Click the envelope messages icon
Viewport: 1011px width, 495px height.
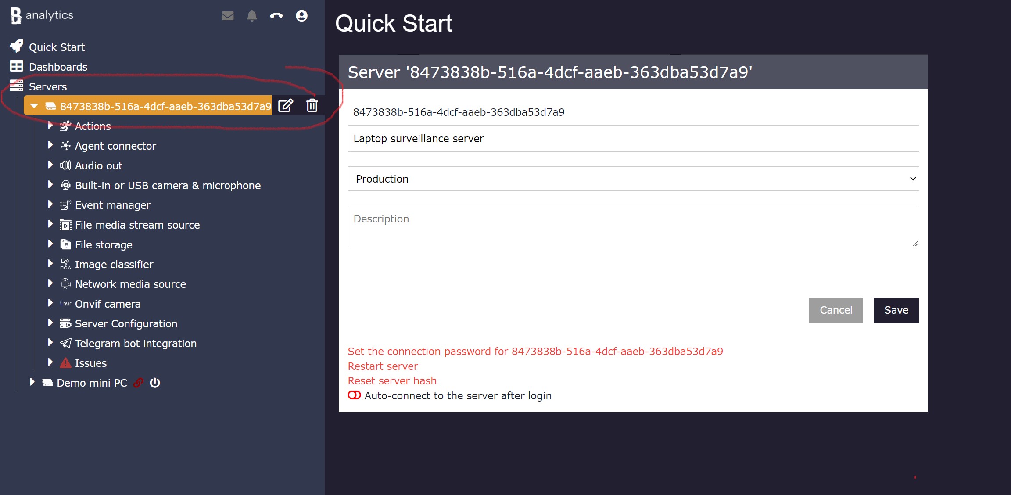click(227, 16)
